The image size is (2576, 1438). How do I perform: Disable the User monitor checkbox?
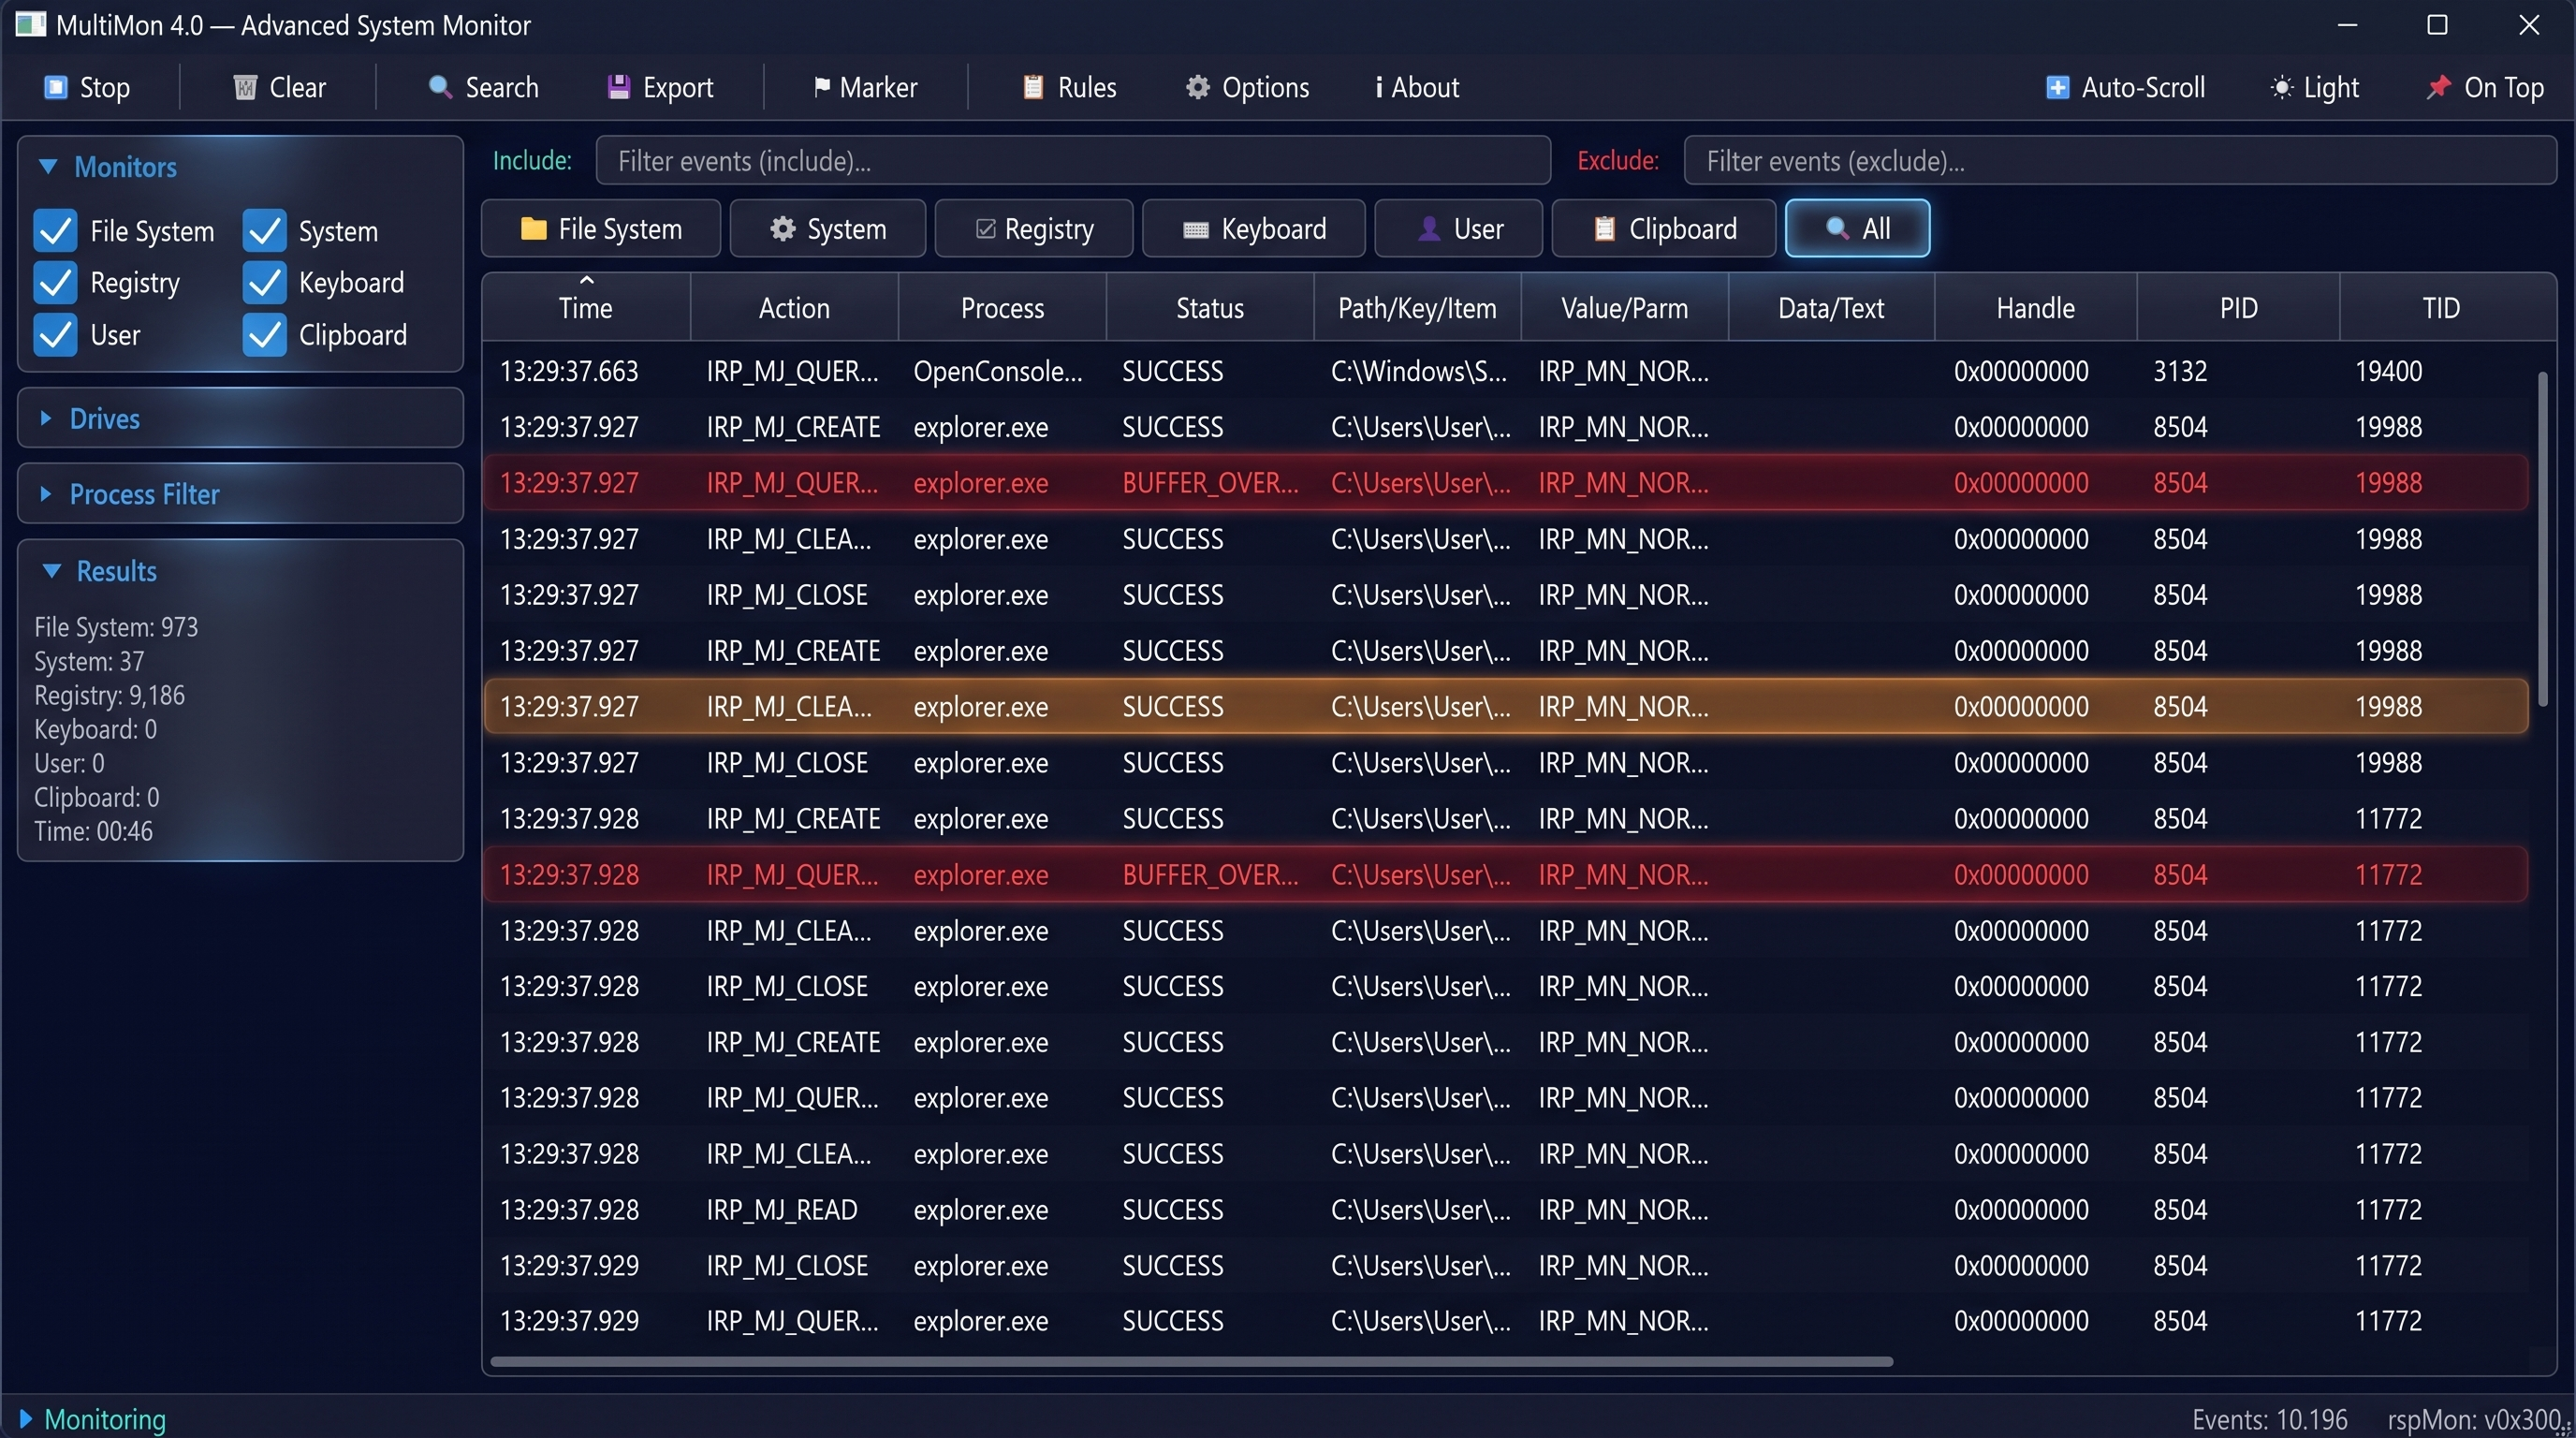coord(55,334)
